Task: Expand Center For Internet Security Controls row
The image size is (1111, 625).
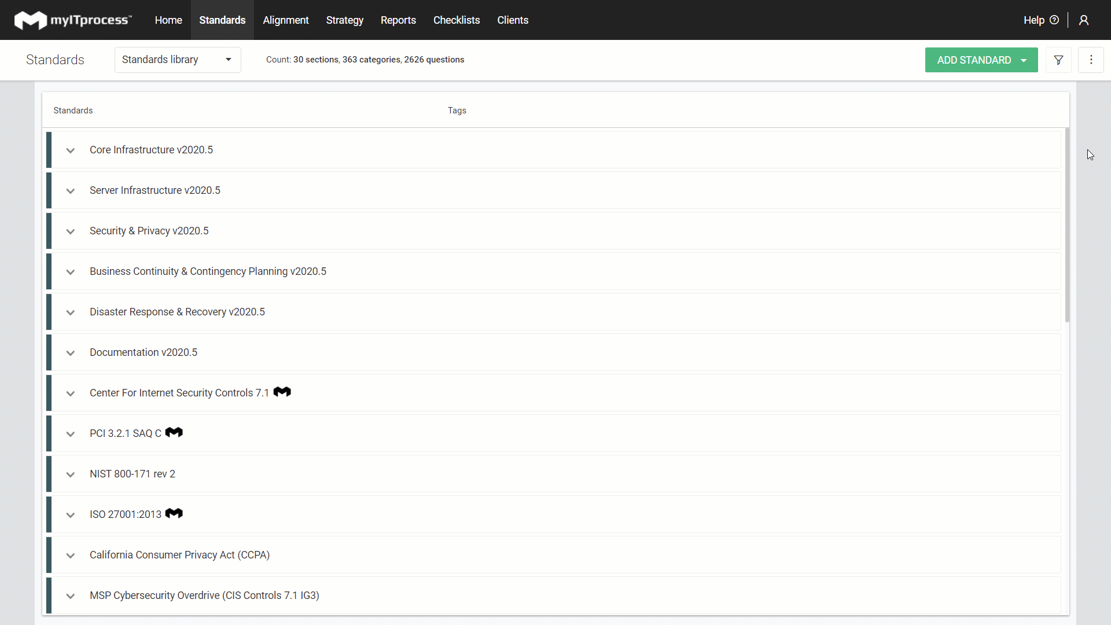Action: (70, 394)
